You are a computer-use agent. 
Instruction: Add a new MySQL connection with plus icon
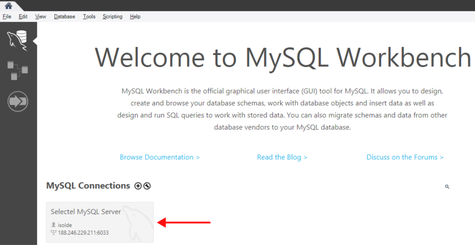(138, 186)
